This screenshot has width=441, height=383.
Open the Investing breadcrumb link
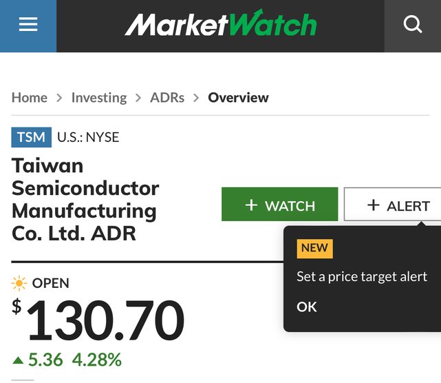click(99, 98)
